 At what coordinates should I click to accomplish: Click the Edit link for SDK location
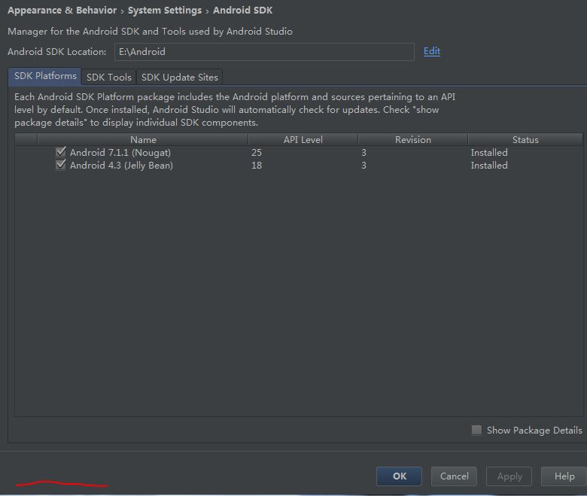(432, 51)
